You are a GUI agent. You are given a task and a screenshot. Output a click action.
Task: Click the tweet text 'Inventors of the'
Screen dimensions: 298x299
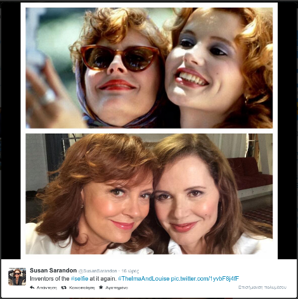click(49, 279)
